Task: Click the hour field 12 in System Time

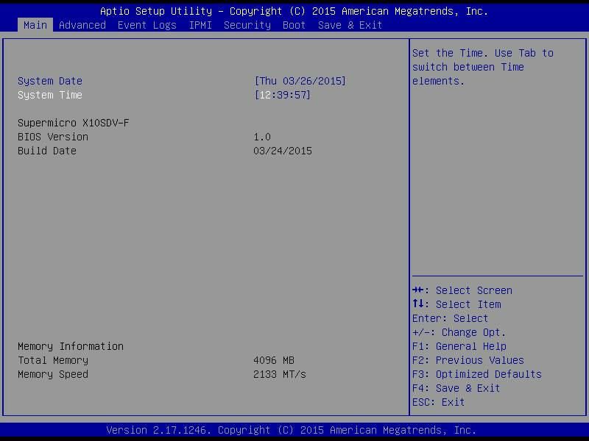Action: pyautogui.click(x=265, y=95)
